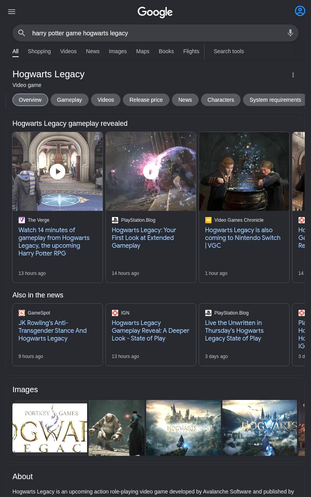Open the three-dot menu beside Hogwarts Legacy
This screenshot has width=311, height=497.
[x=293, y=75]
